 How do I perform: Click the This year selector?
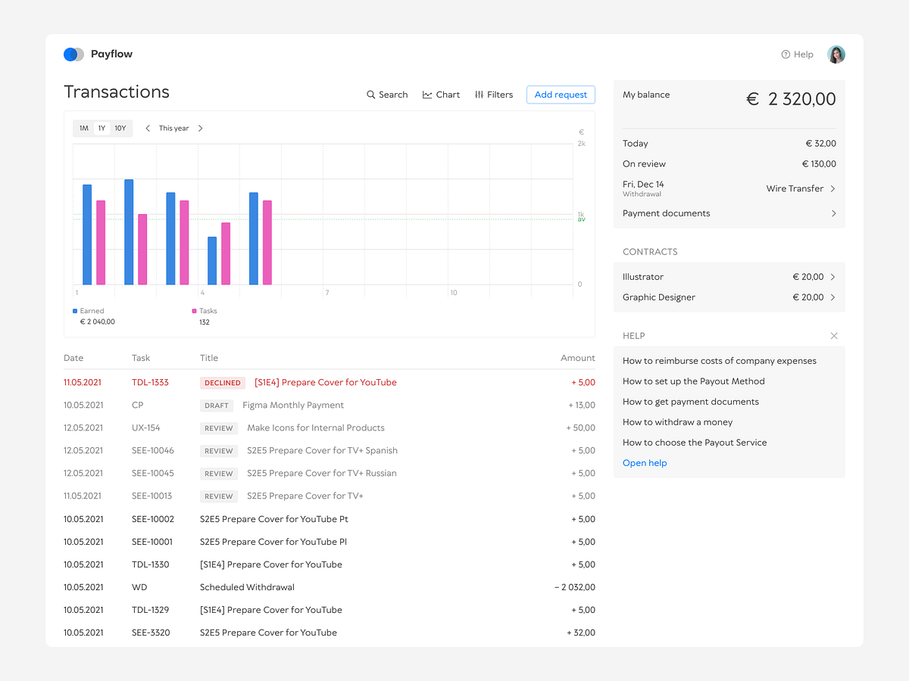[174, 128]
